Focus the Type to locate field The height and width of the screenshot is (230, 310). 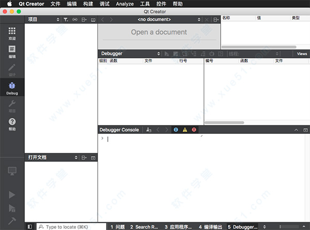click(71, 226)
